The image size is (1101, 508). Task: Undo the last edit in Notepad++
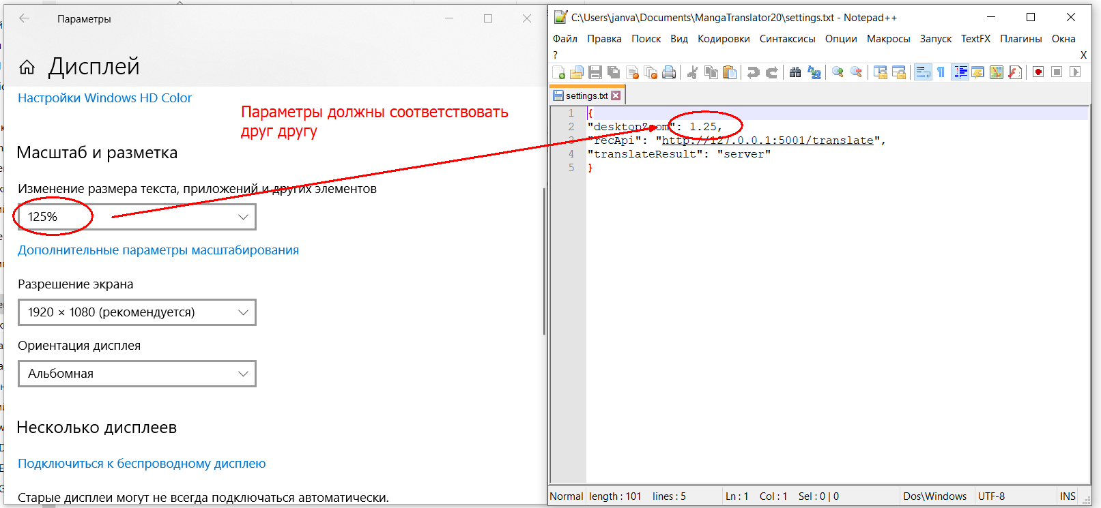point(753,72)
